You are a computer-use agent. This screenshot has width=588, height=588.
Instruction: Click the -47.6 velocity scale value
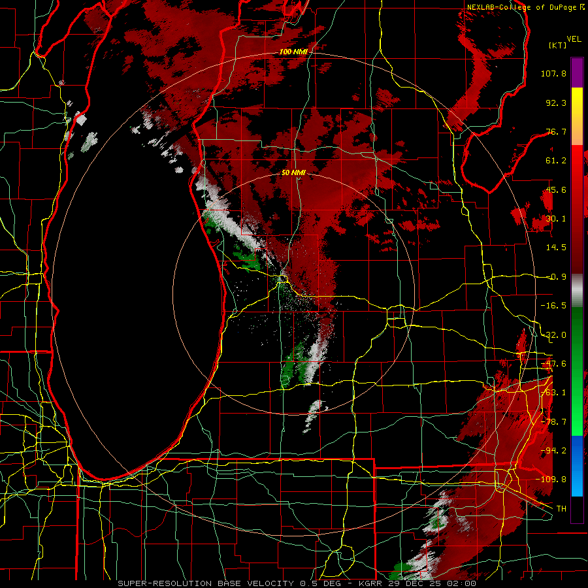point(553,364)
